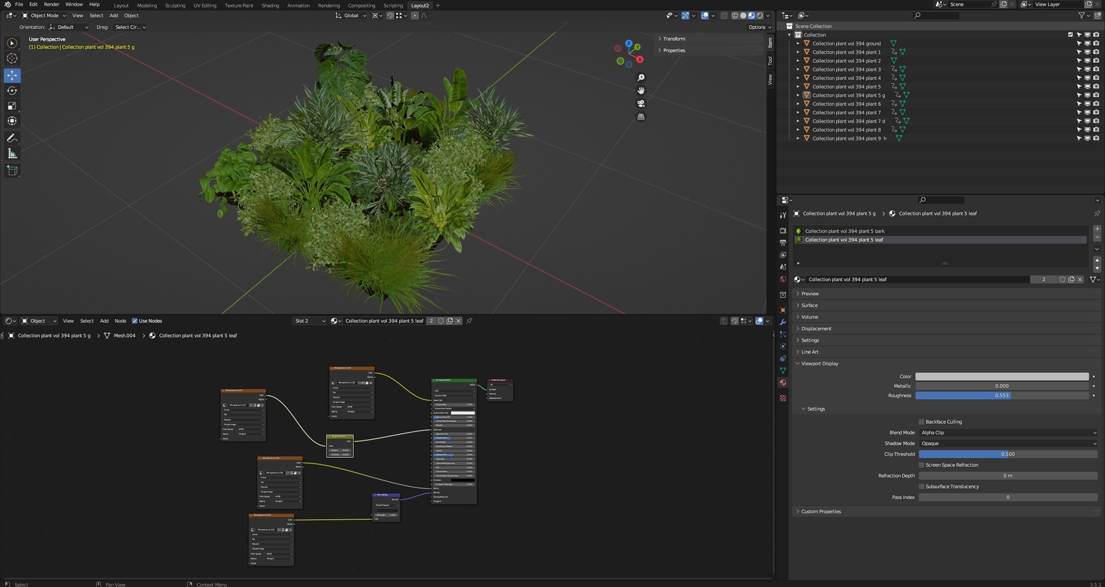This screenshot has width=1105, height=587.
Task: Add a new material slot plus button
Action: 1097,229
